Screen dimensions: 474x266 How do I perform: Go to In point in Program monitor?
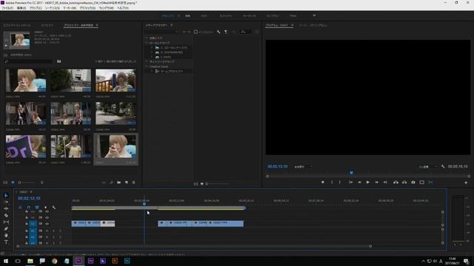click(x=350, y=183)
